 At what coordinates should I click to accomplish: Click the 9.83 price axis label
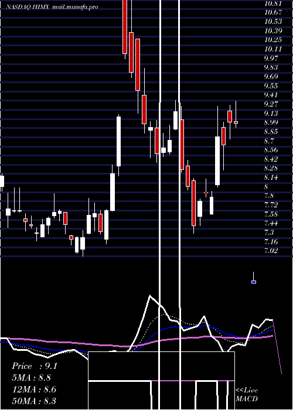271,67
